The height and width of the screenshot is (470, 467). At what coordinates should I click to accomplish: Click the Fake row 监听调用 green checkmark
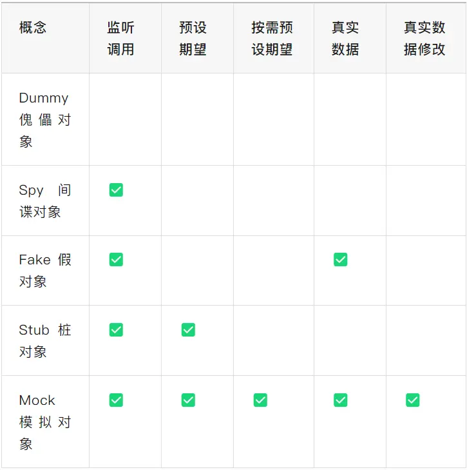point(116,259)
